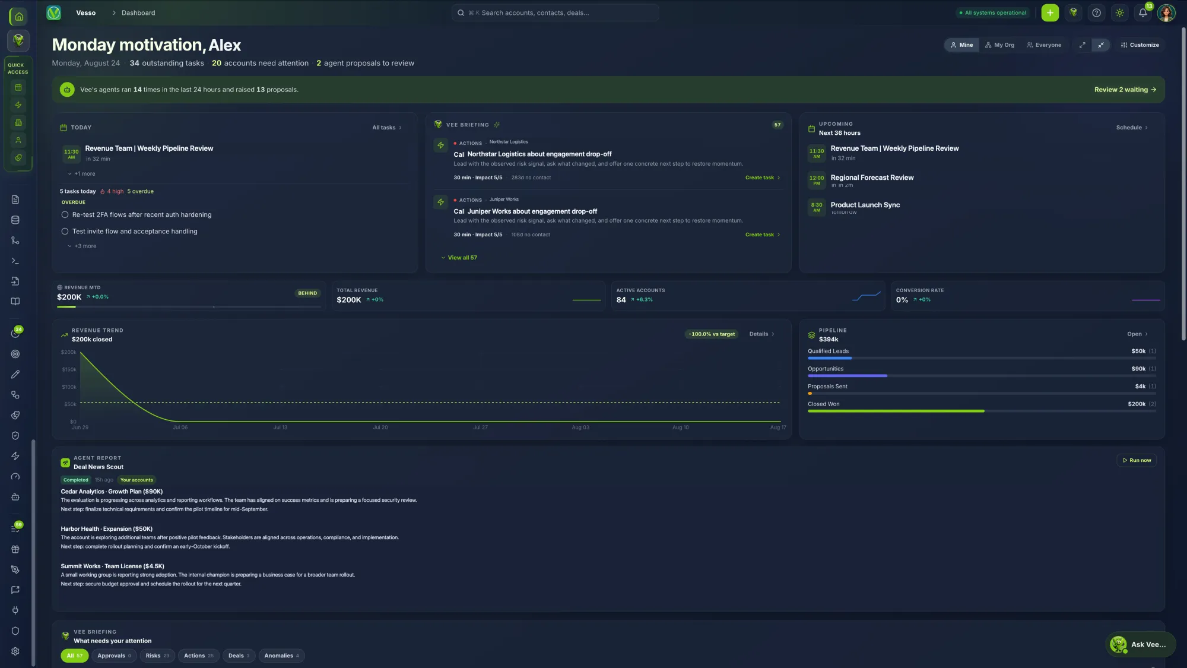Open the file import icon in sidebar
1187x668 pixels.
tap(15, 281)
